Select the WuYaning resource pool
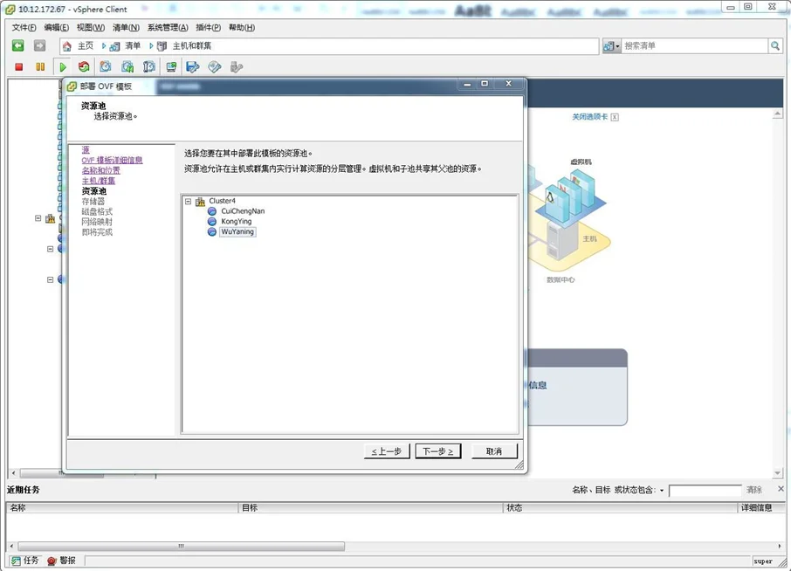 click(237, 232)
